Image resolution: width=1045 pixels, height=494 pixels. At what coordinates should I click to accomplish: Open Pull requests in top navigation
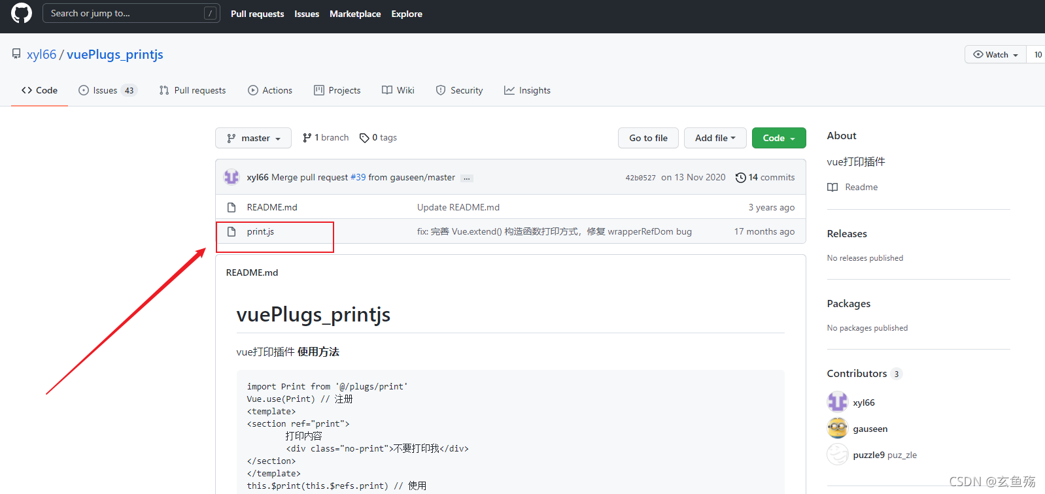pos(257,14)
